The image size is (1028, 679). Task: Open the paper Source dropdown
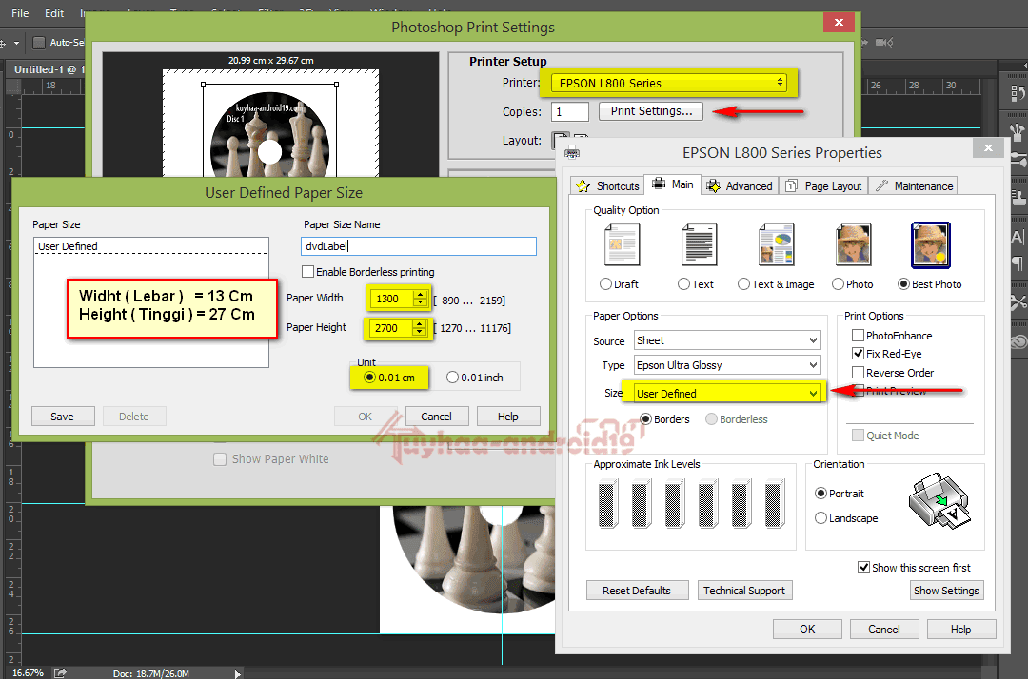(x=727, y=340)
